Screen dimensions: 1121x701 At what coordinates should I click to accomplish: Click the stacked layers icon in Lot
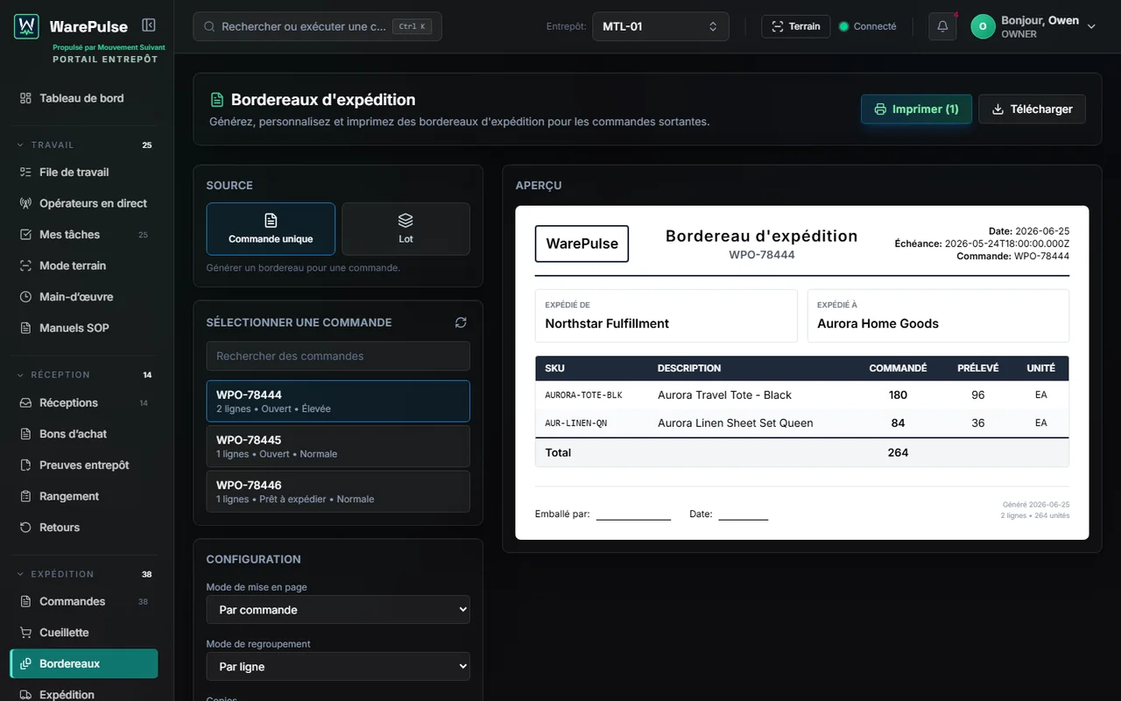click(405, 220)
